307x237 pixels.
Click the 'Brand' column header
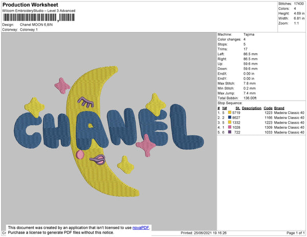coord(279,108)
